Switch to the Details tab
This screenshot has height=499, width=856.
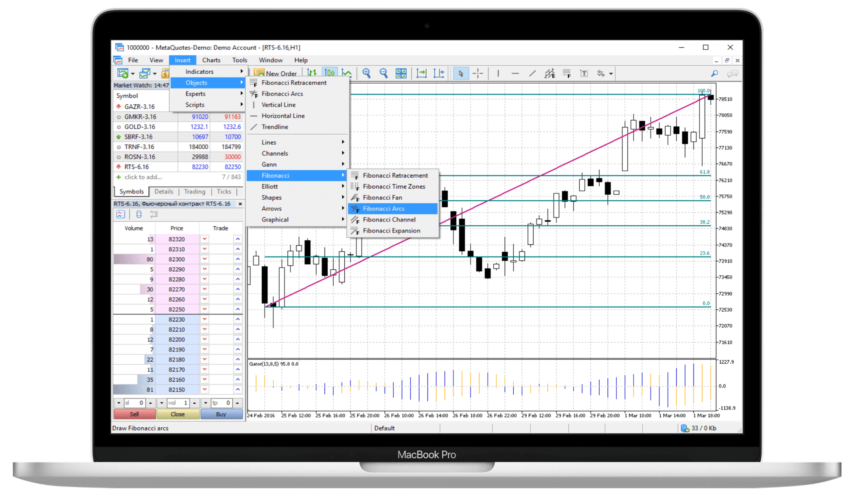pos(164,191)
